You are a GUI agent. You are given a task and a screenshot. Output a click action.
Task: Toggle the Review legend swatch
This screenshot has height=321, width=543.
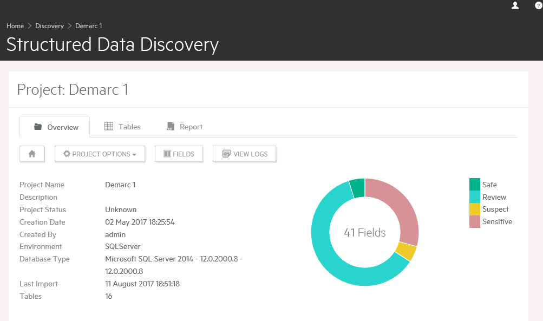coord(474,197)
